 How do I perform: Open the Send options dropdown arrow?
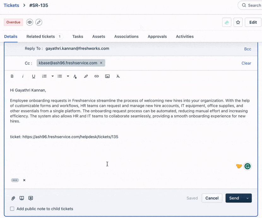click(x=247, y=198)
